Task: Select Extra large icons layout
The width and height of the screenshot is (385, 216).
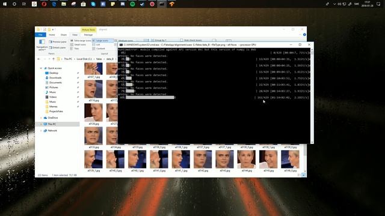Action: pyautogui.click(x=81, y=41)
